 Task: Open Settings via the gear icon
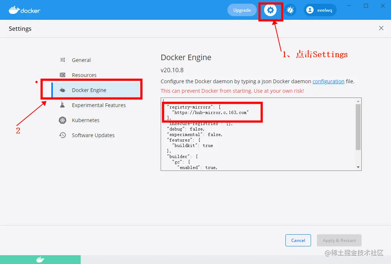pos(270,10)
